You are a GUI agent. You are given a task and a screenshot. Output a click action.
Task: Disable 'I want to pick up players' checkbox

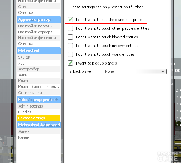tap(70, 63)
